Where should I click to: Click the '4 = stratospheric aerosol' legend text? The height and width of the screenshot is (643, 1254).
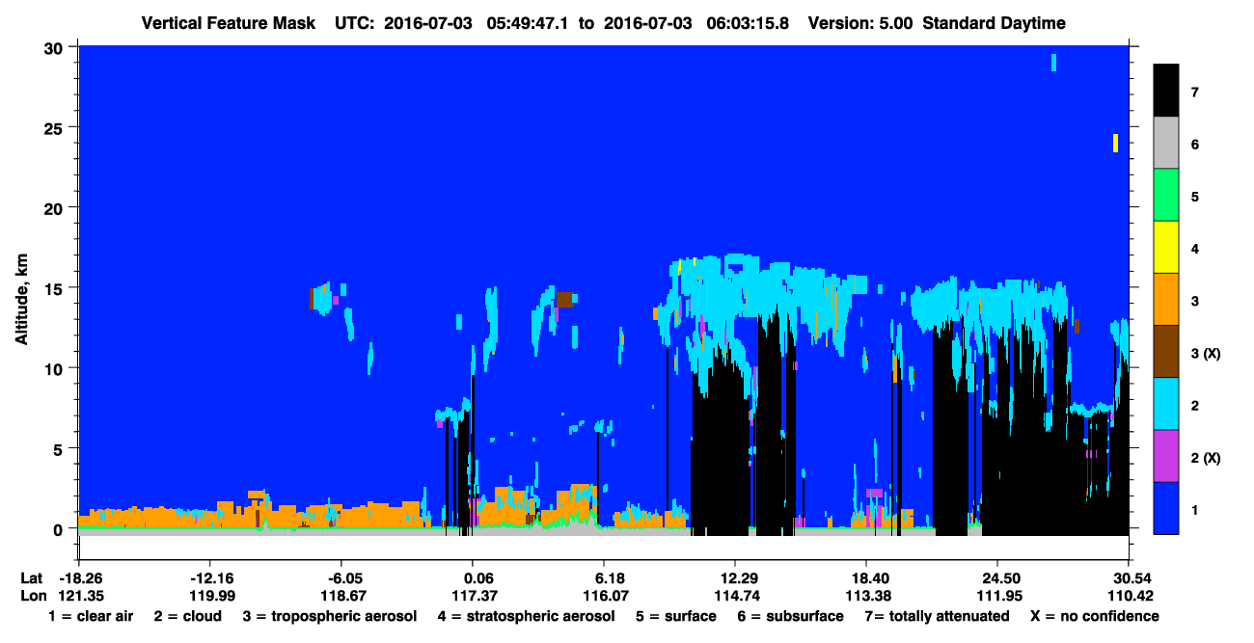[526, 616]
